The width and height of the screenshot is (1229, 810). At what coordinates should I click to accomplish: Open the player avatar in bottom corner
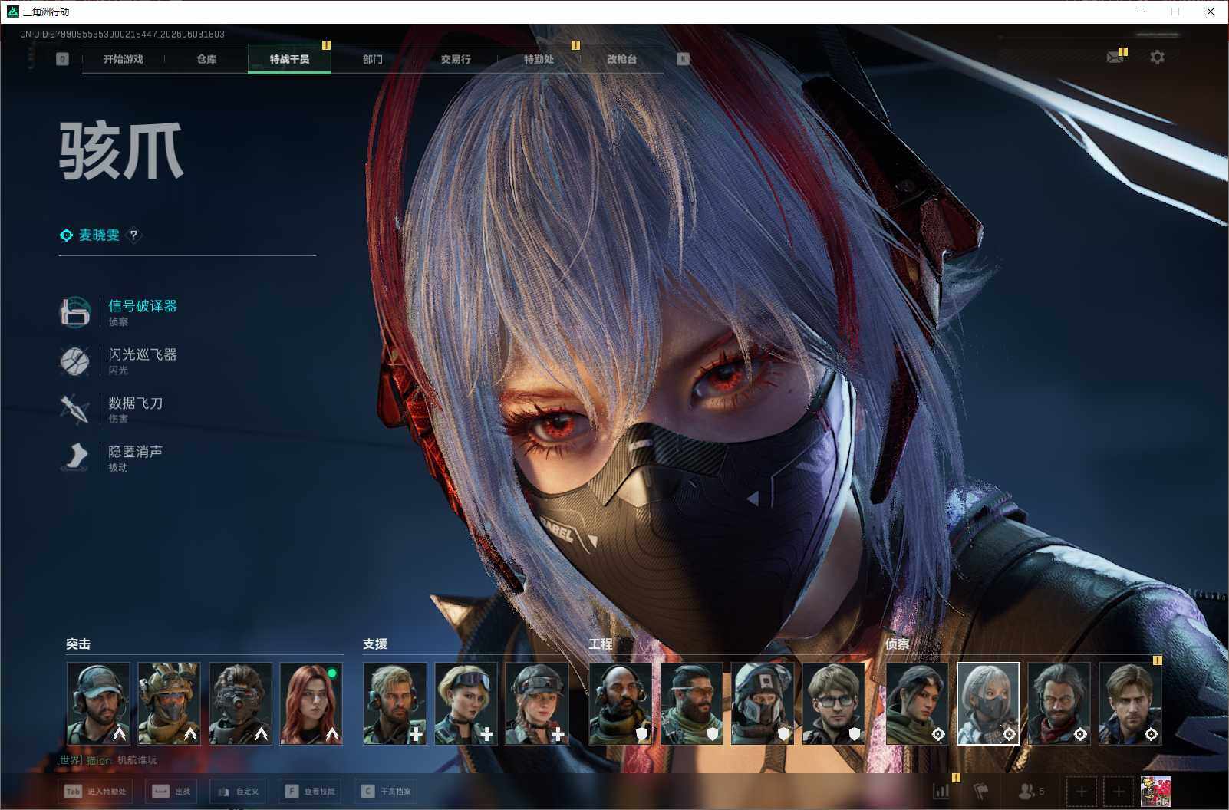[1155, 791]
